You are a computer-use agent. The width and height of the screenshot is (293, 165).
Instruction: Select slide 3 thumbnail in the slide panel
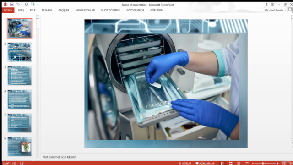point(20,76)
